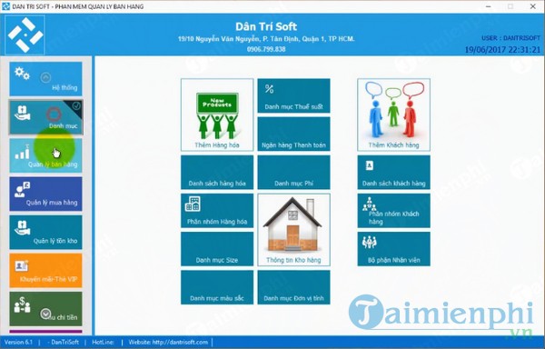Open Danh sách khách hàng tile
This screenshot has height=349, width=545.
(393, 172)
